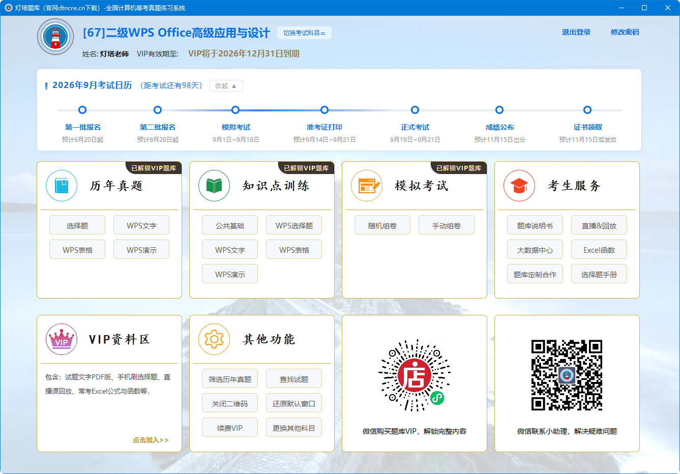Click 题库定制合作 button

(x=535, y=274)
